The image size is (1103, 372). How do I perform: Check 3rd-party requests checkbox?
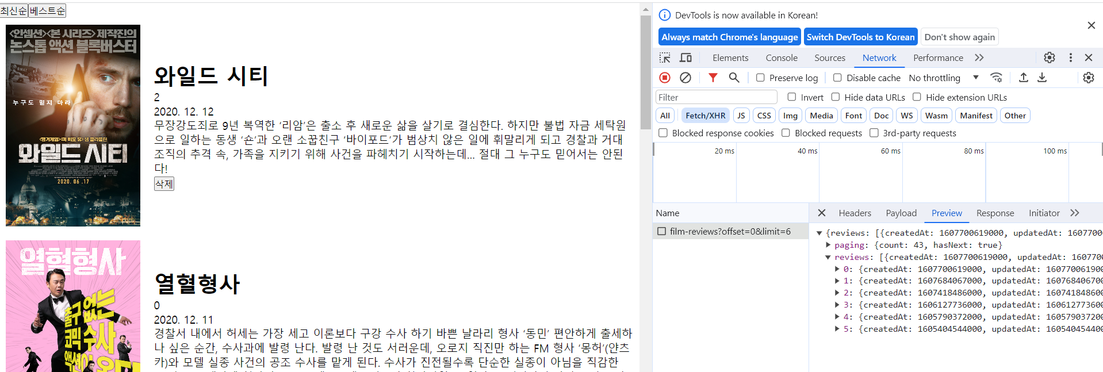click(x=874, y=133)
